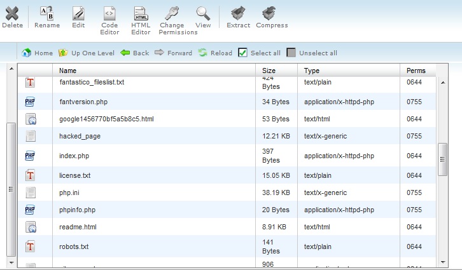
Task: Select file license.txt
Action: pyautogui.click(x=75, y=175)
